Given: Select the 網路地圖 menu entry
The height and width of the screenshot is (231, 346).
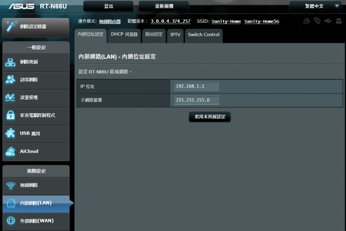Looking at the screenshot, I should click(x=36, y=63).
